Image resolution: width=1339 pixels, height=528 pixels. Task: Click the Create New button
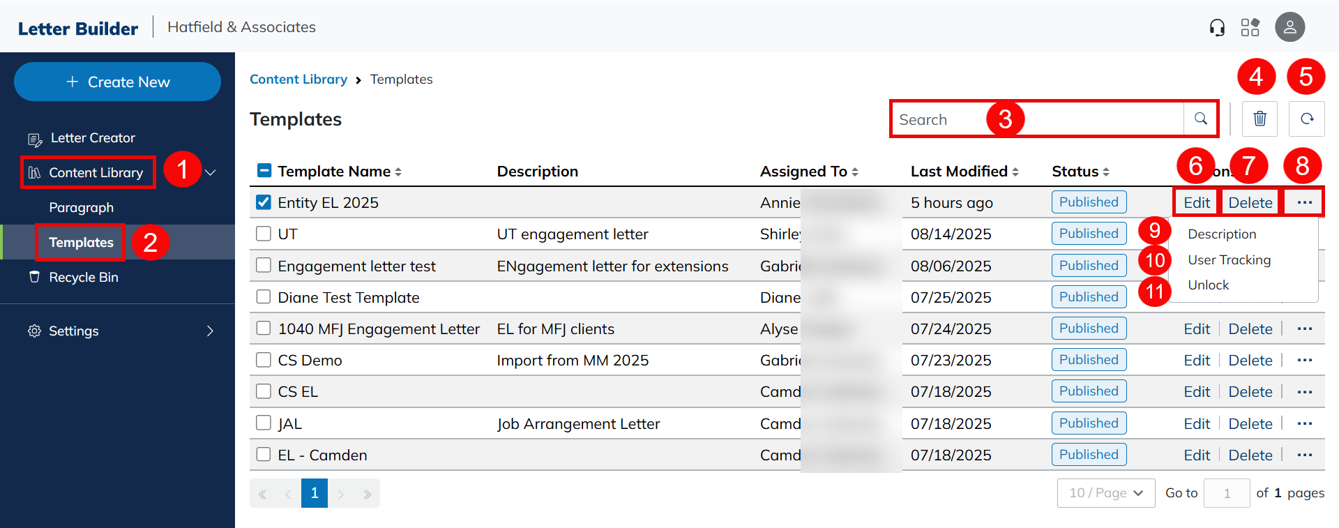click(x=117, y=82)
